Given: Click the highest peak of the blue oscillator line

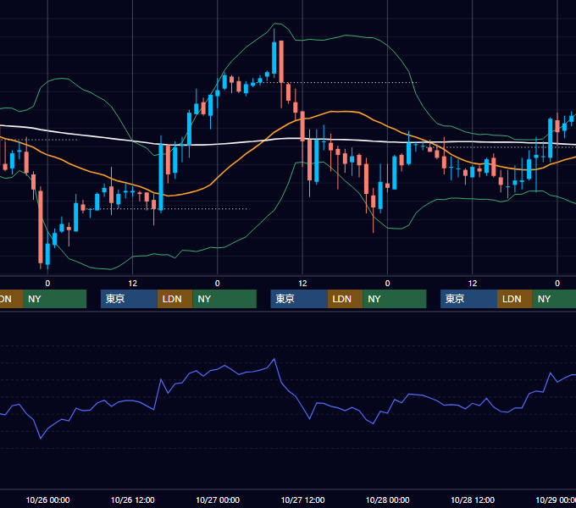Looking at the screenshot, I should [x=274, y=359].
